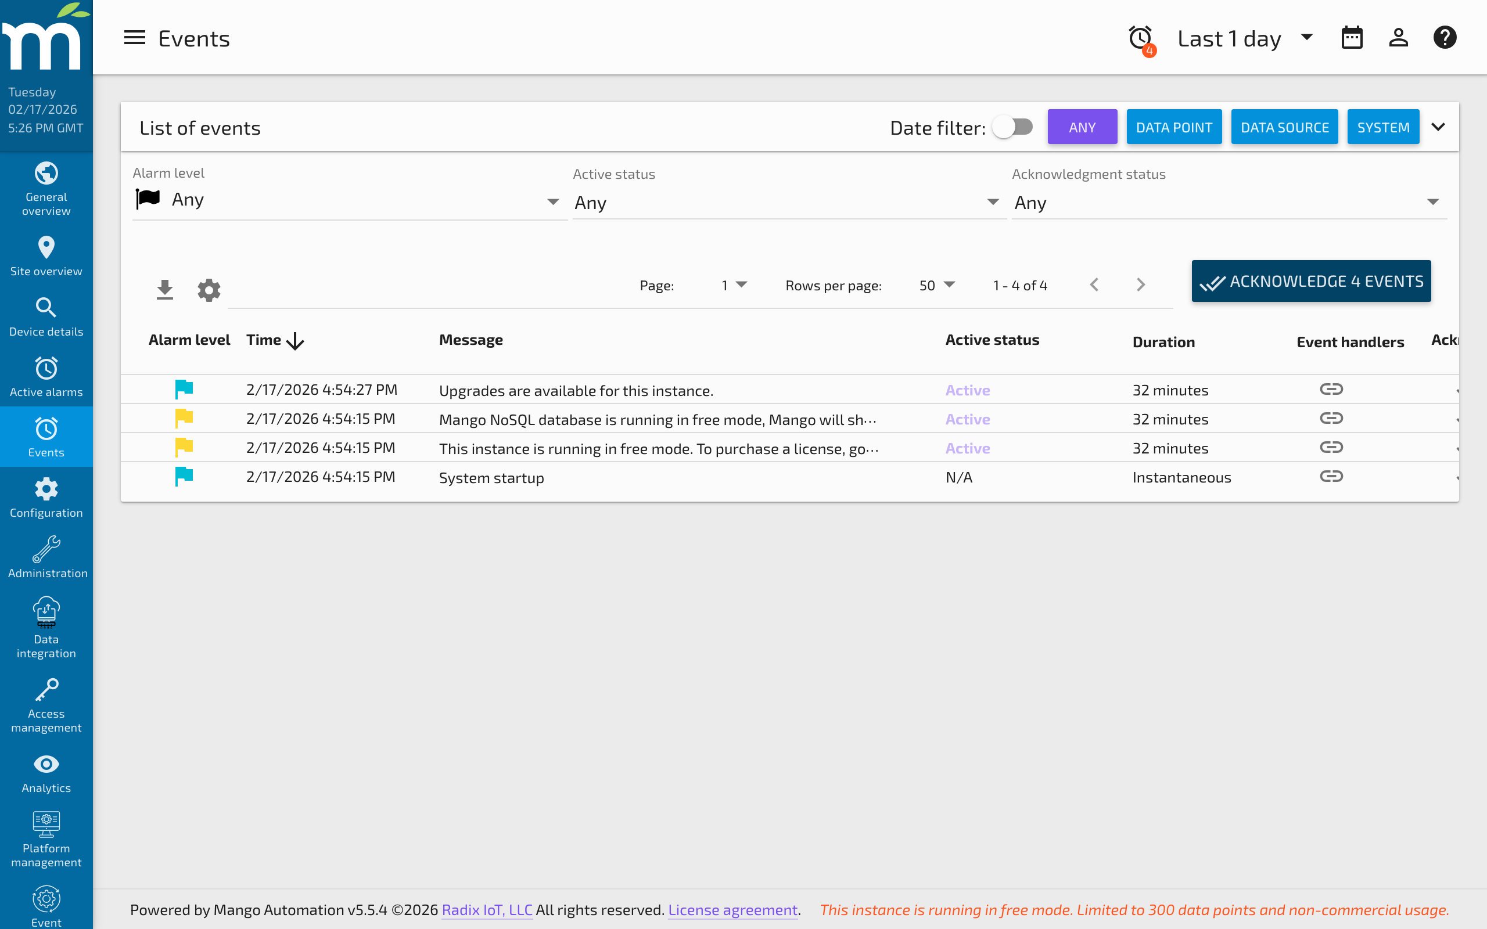Screen dimensions: 1487x929
Task: Open the Rows per page dropdown
Action: pyautogui.click(x=935, y=285)
